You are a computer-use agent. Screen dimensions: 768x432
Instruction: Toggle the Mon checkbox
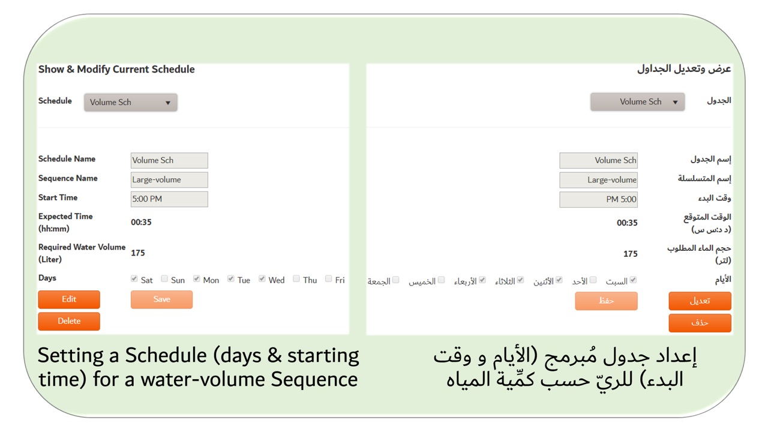197,279
